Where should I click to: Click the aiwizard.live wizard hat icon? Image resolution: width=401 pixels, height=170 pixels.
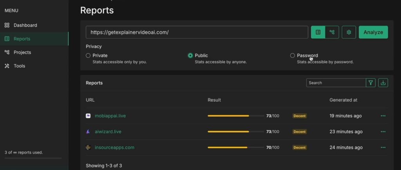click(88, 132)
